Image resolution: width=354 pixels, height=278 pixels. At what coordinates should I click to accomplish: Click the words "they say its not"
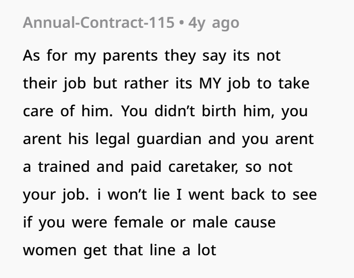click(223, 56)
